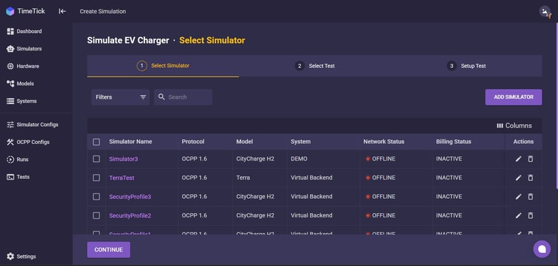Toggle the select-all header checkbox
Screen dimensions: 558x266
97,142
